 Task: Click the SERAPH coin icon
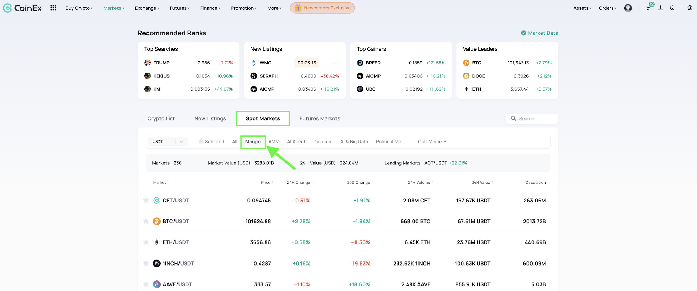tap(254, 76)
